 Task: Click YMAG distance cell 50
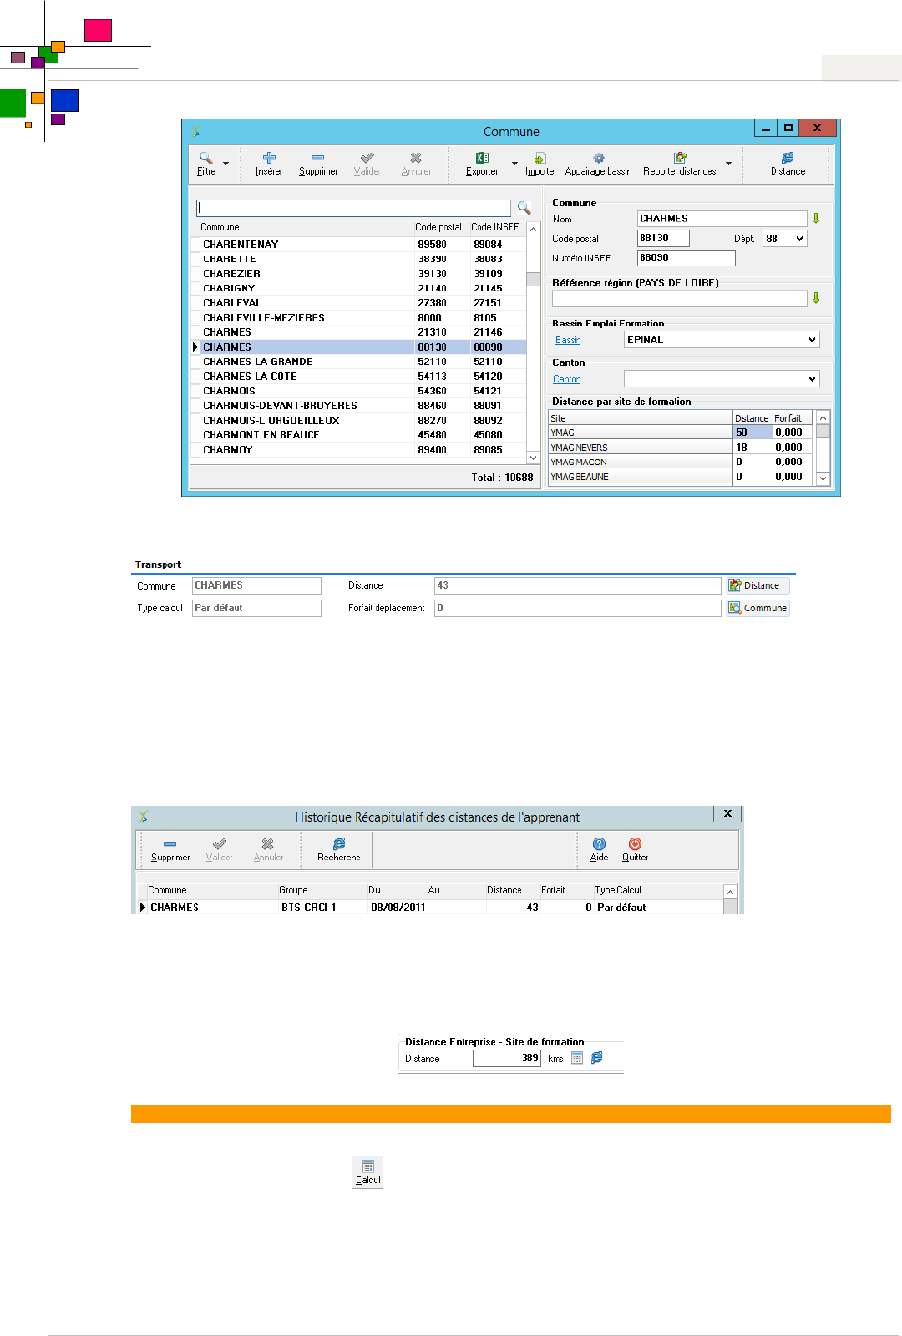click(x=753, y=433)
